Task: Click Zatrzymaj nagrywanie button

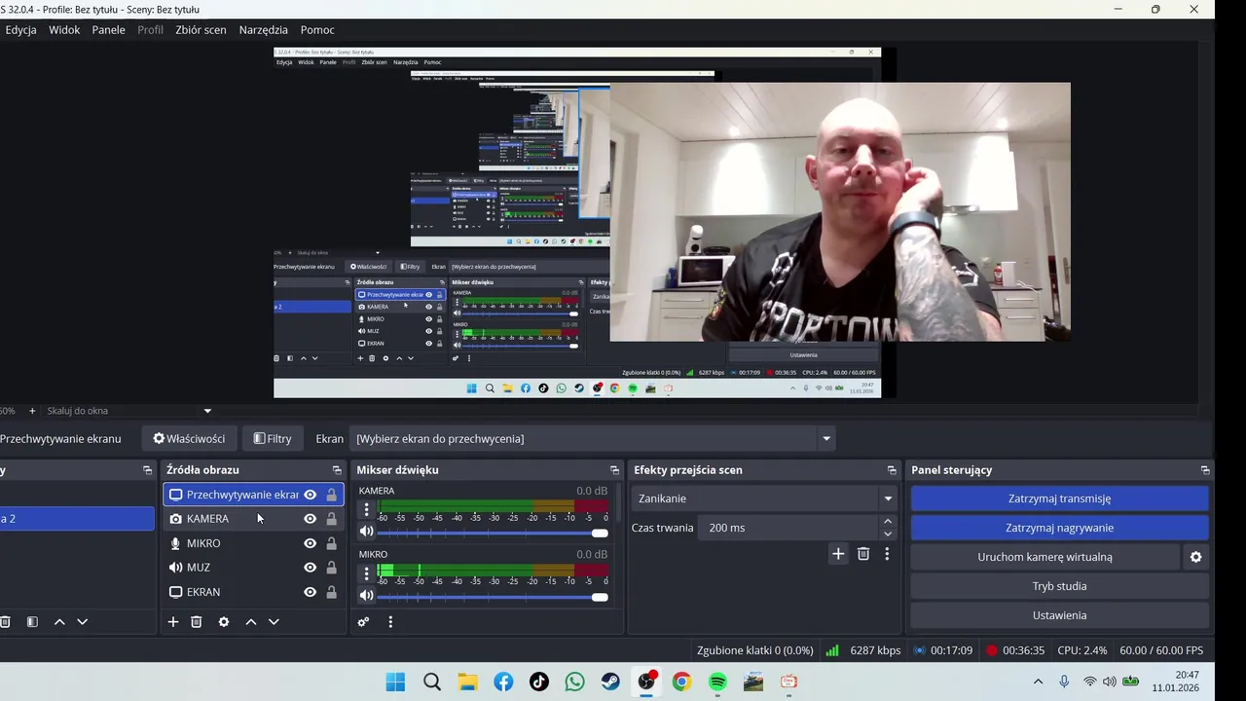Action: click(x=1059, y=528)
